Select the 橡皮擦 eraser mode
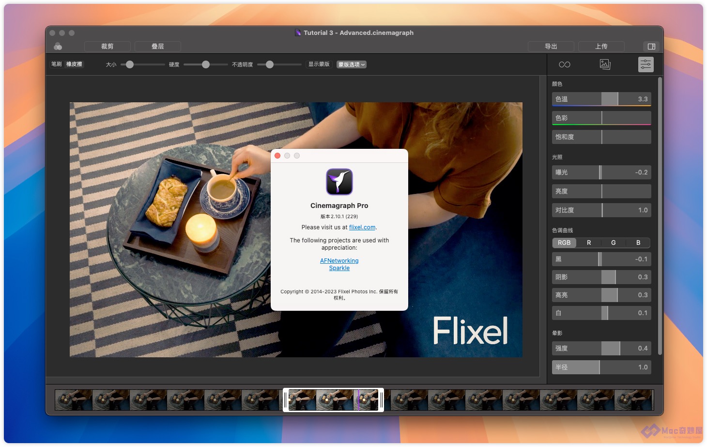 coord(74,64)
